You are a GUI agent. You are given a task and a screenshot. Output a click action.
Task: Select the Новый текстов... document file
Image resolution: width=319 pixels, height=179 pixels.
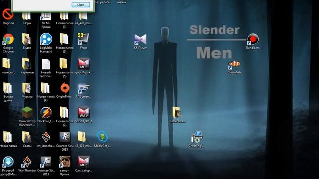pos(46,64)
